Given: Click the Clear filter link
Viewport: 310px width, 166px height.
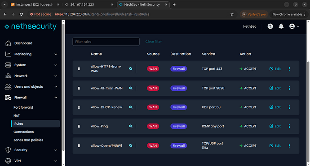Looking at the screenshot, I should click(154, 42).
